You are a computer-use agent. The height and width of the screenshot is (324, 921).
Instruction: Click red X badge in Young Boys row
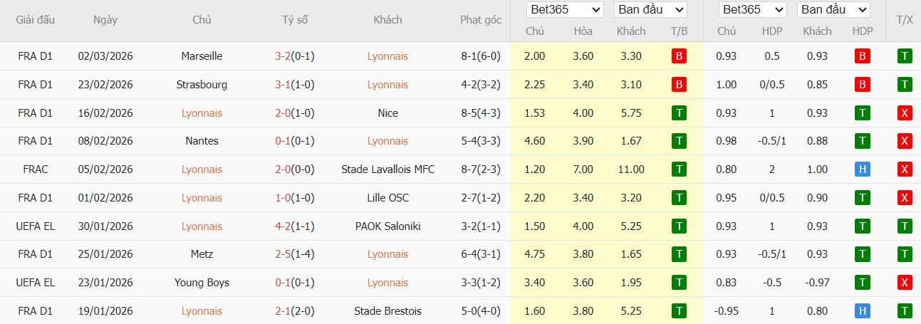coord(905,283)
